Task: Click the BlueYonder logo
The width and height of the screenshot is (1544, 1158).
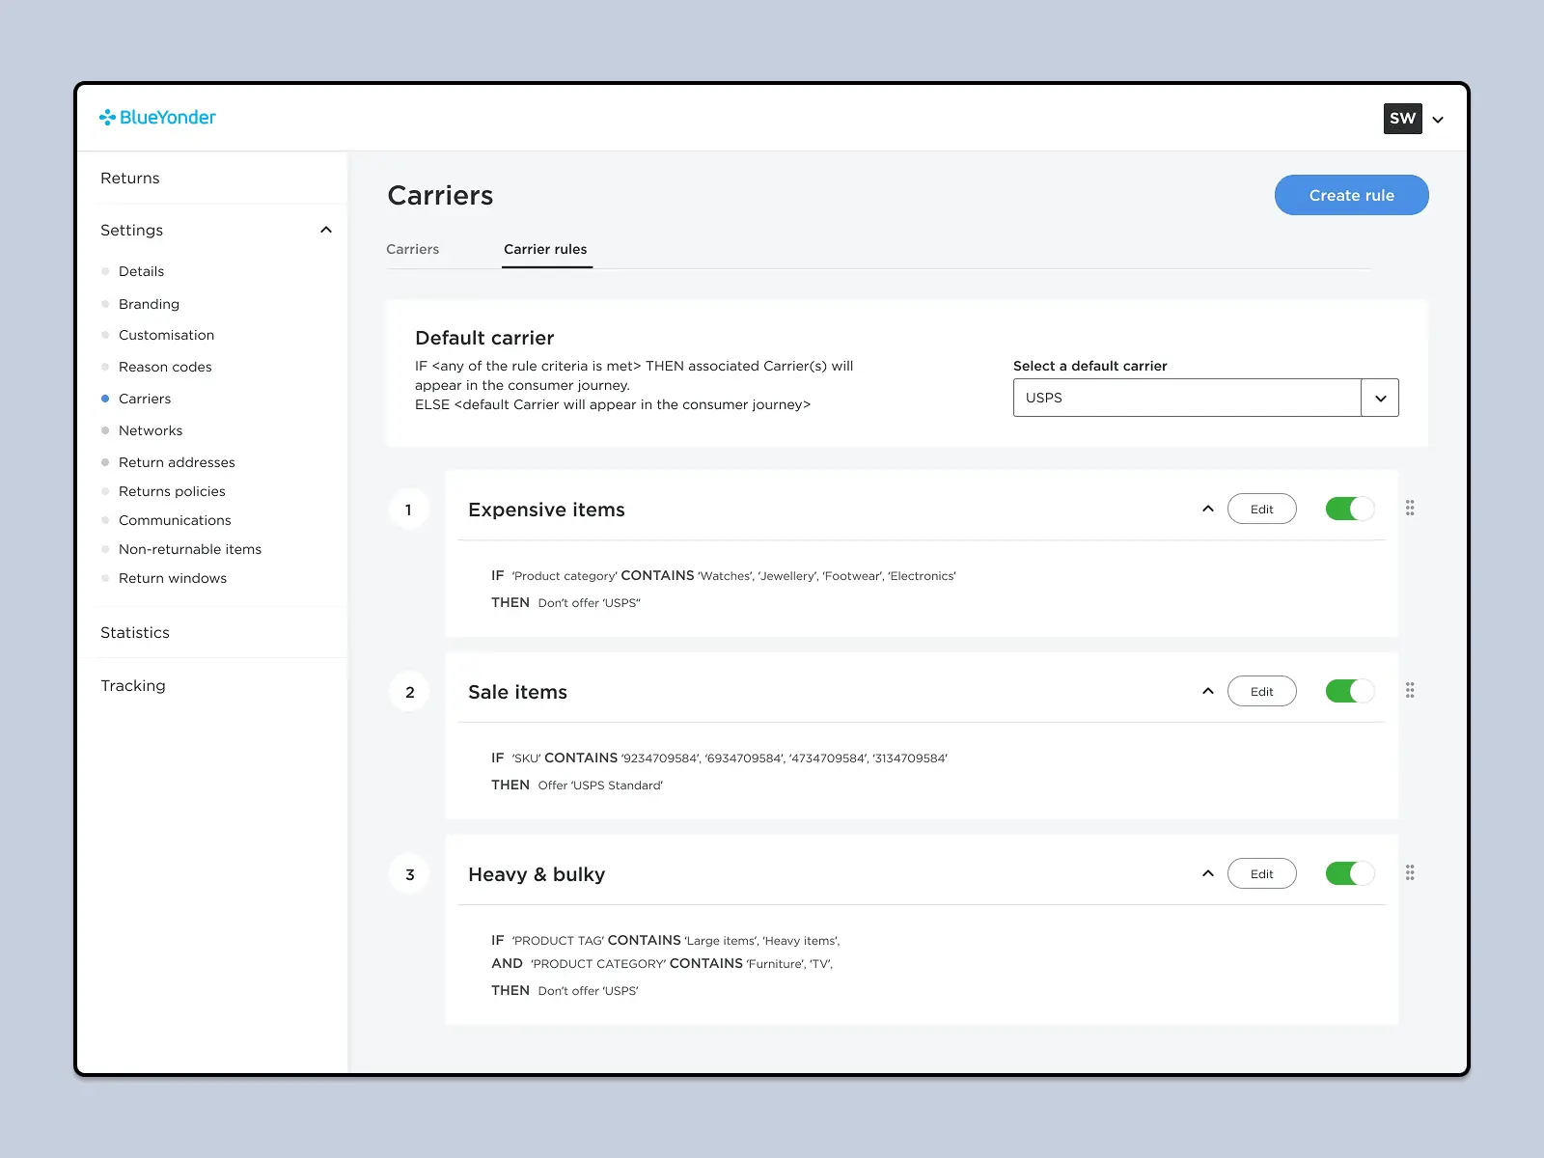Action: (157, 118)
